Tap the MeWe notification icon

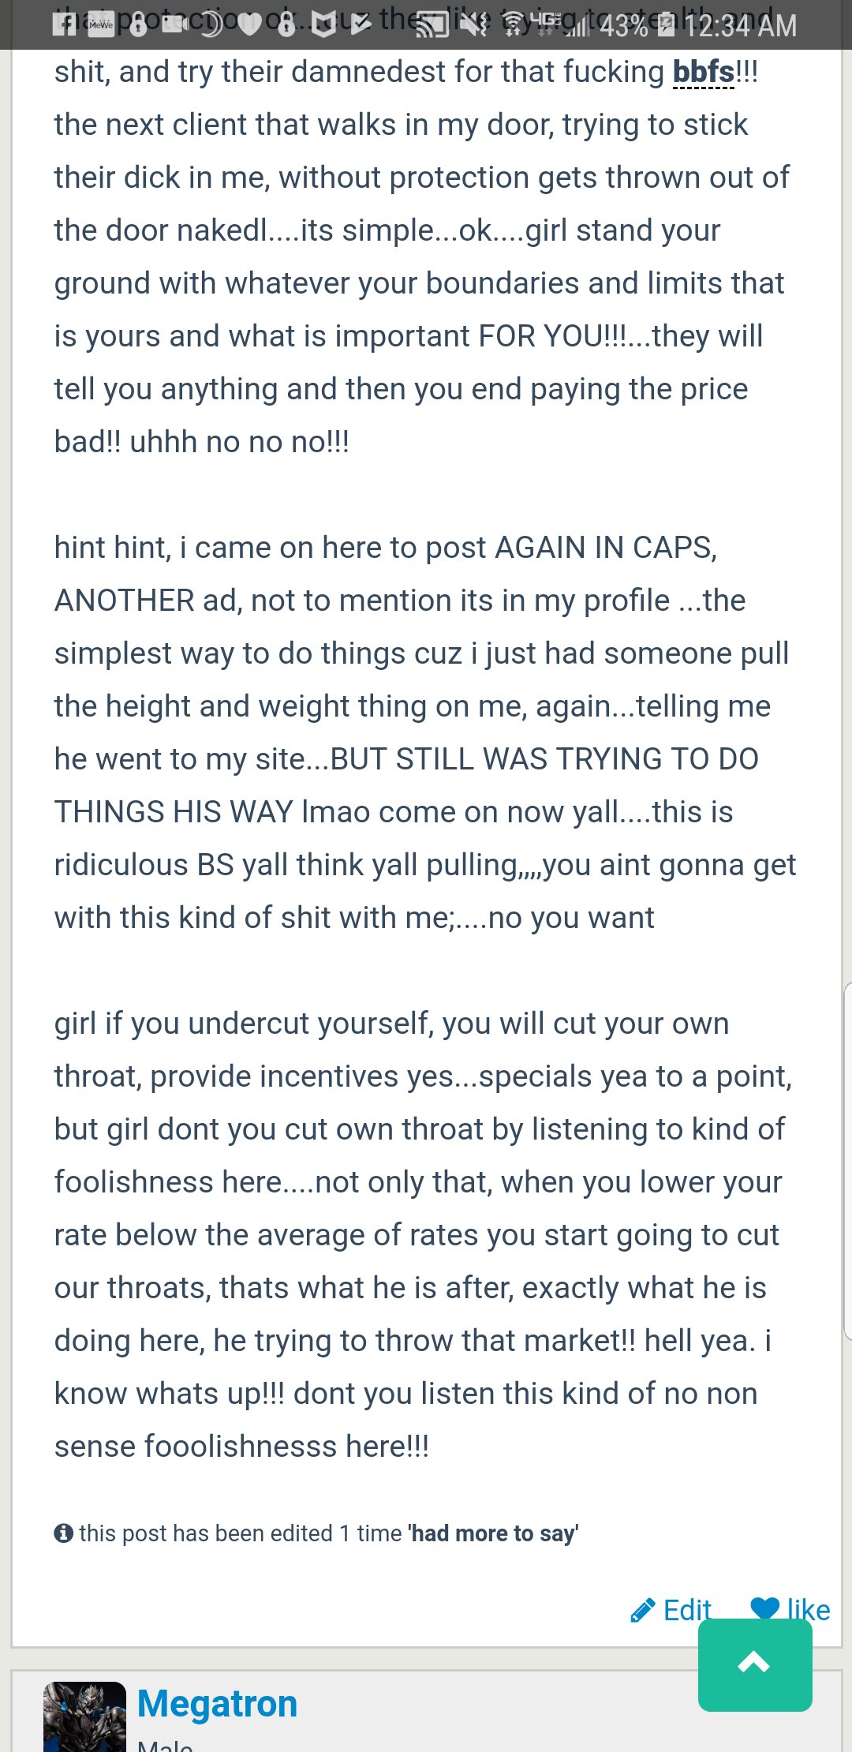click(x=100, y=25)
